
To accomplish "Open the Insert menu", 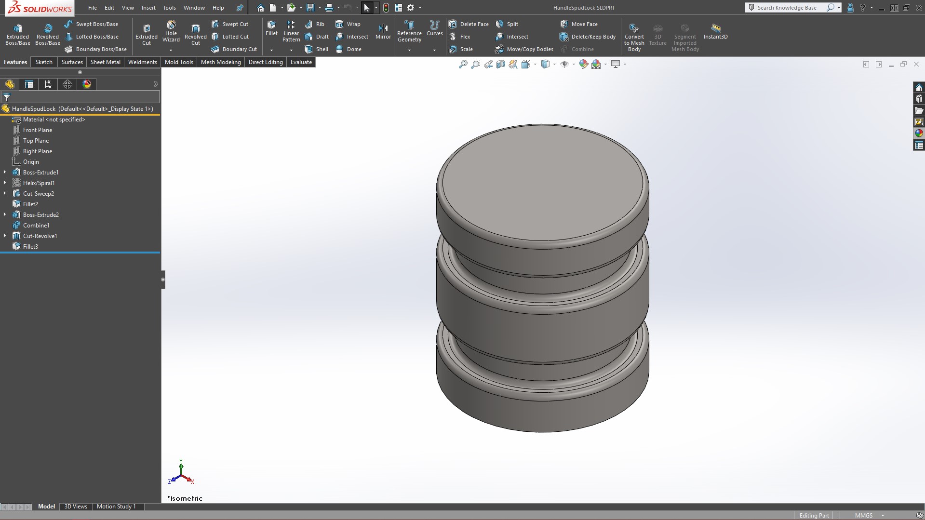I will point(148,8).
